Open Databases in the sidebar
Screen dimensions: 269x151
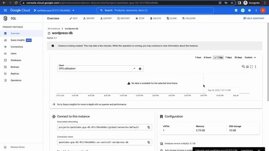click(x=21, y=60)
